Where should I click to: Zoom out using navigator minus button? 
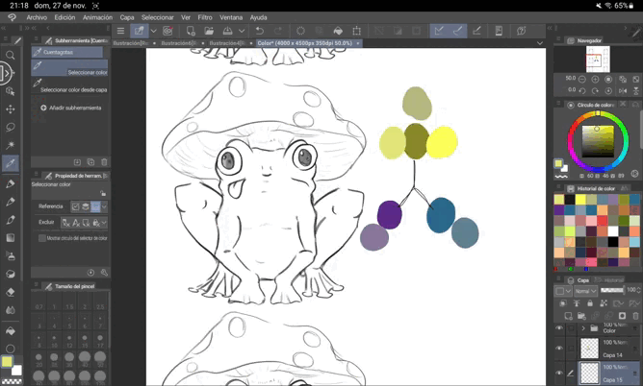(584, 78)
